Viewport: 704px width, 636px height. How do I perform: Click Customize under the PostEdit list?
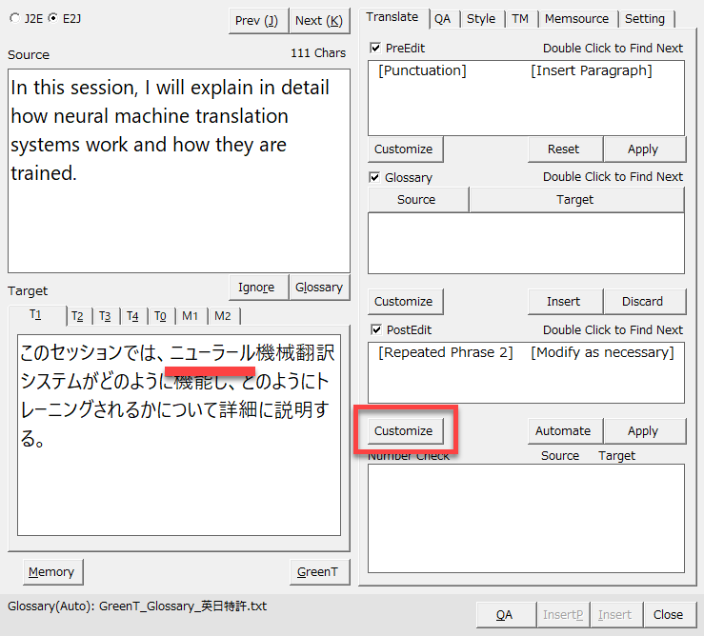pos(403,431)
